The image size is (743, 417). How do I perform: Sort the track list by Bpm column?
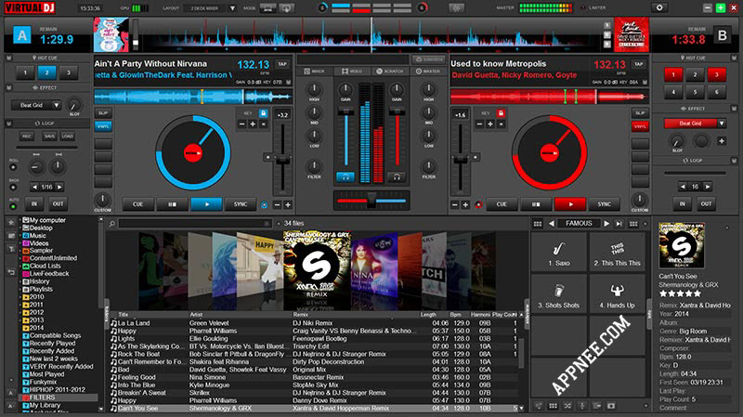pos(455,315)
